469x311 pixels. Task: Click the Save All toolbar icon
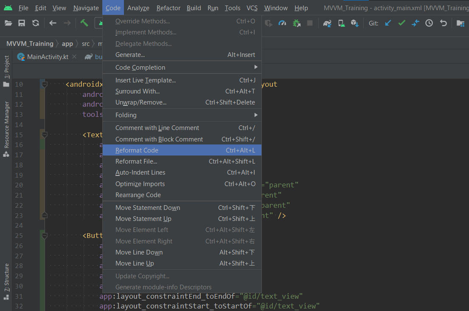point(22,23)
